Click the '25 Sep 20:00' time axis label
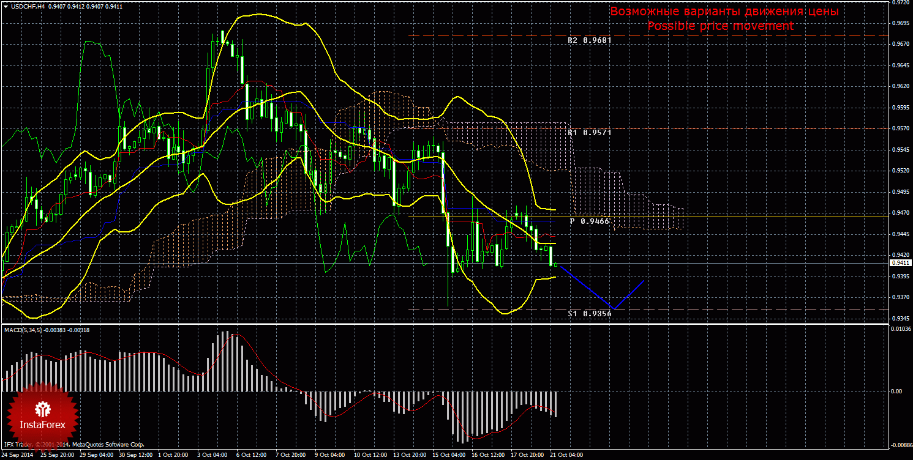The height and width of the screenshot is (460, 913). click(x=57, y=455)
